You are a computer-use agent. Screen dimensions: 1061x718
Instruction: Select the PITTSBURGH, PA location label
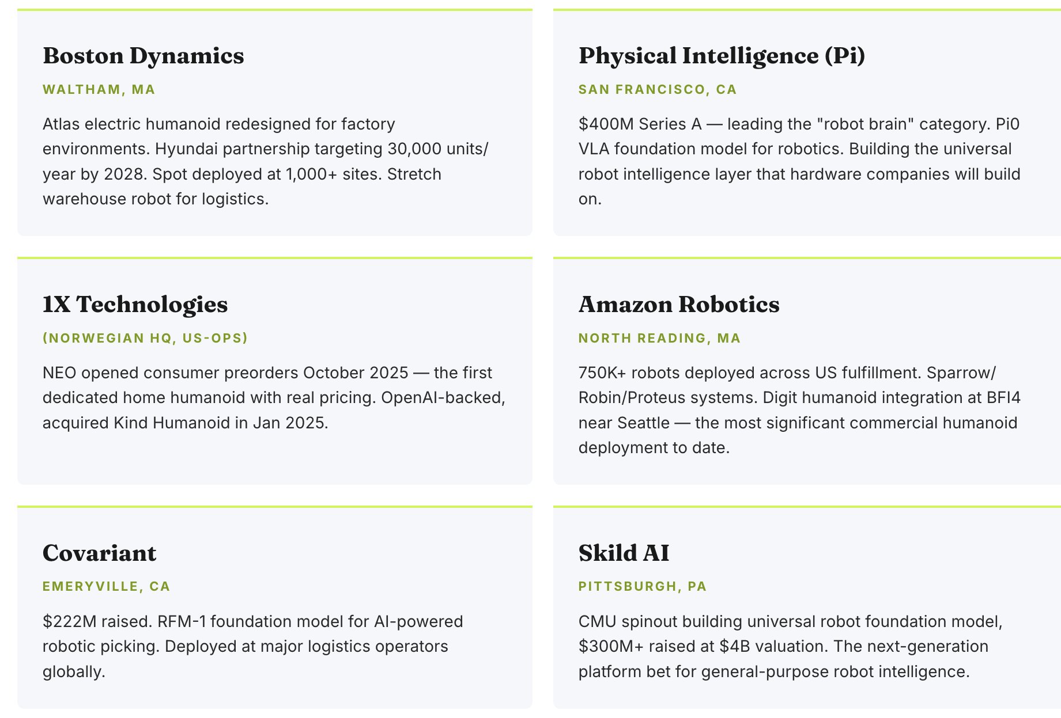643,586
